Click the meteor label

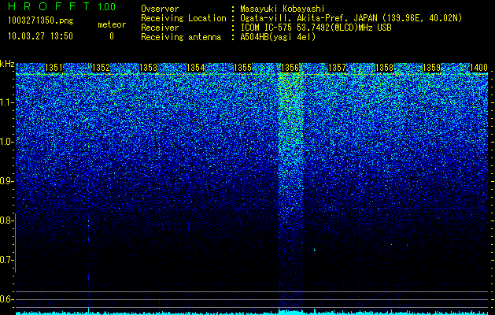[112, 24]
